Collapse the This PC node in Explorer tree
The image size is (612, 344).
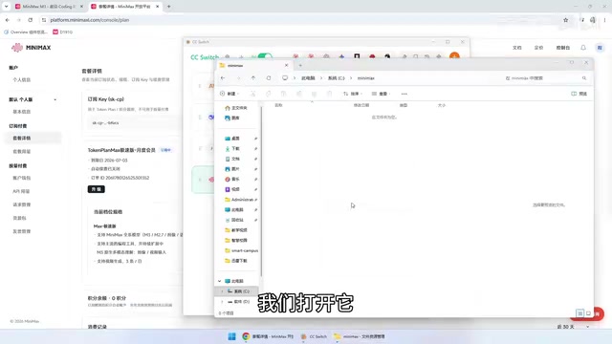pos(219,281)
